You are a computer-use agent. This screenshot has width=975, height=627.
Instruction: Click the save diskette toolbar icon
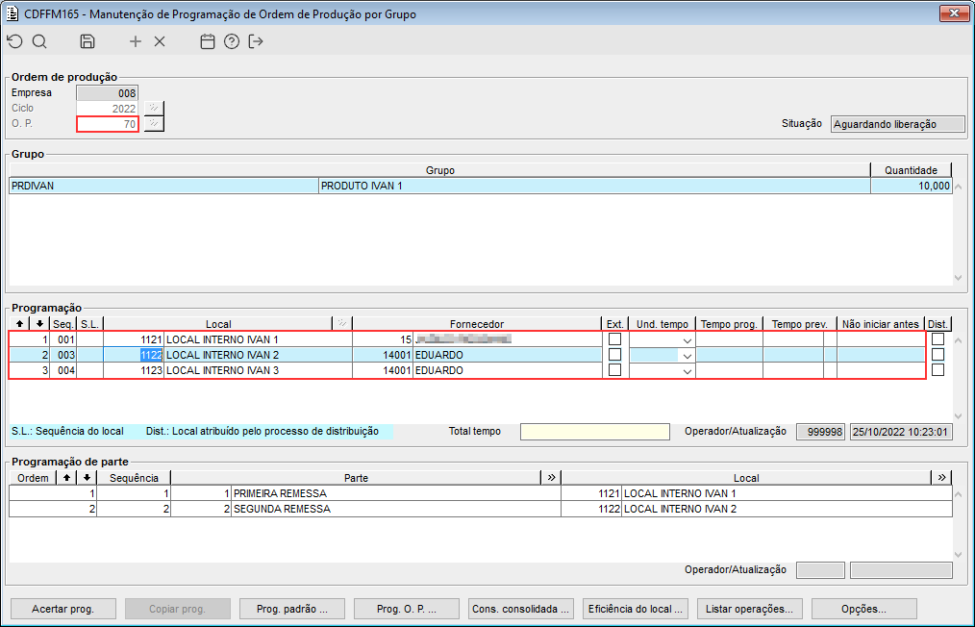(87, 41)
